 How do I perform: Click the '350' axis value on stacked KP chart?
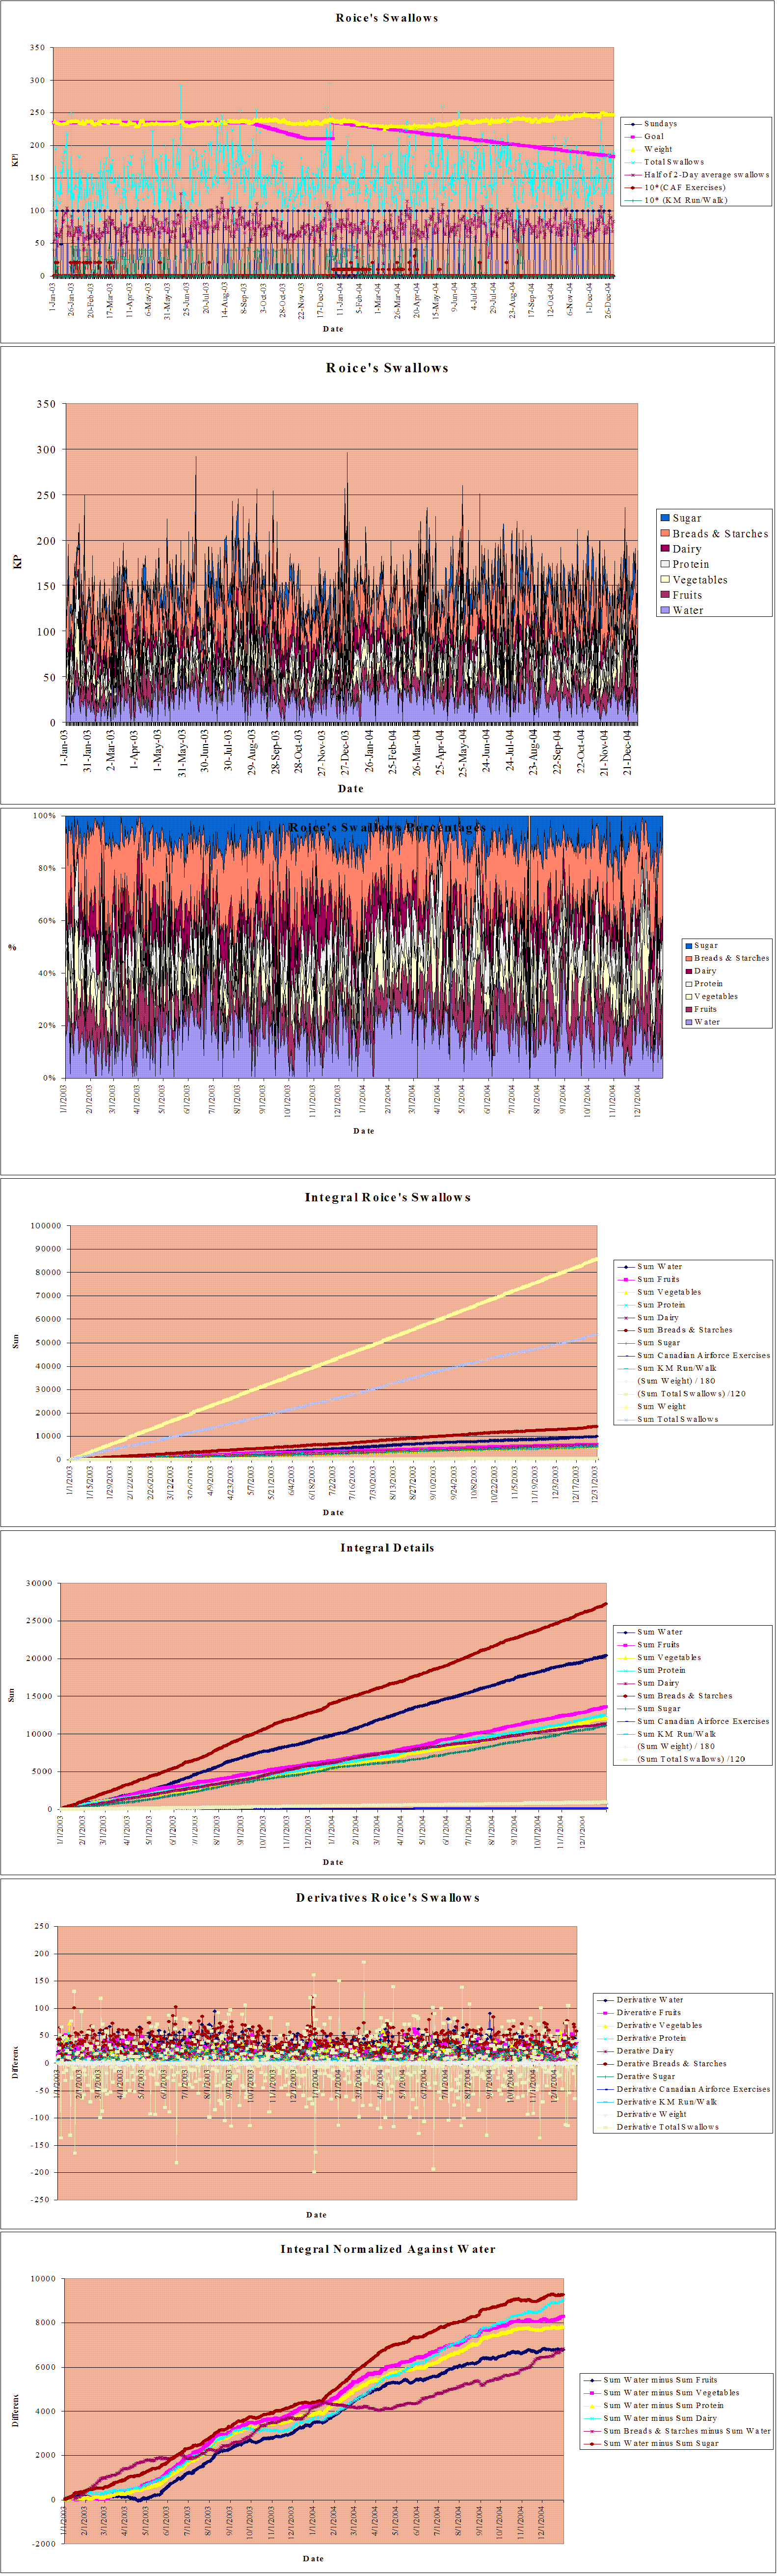[46, 404]
